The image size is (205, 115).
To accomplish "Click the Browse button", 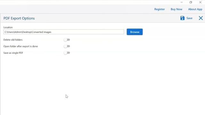I will point(135,32).
